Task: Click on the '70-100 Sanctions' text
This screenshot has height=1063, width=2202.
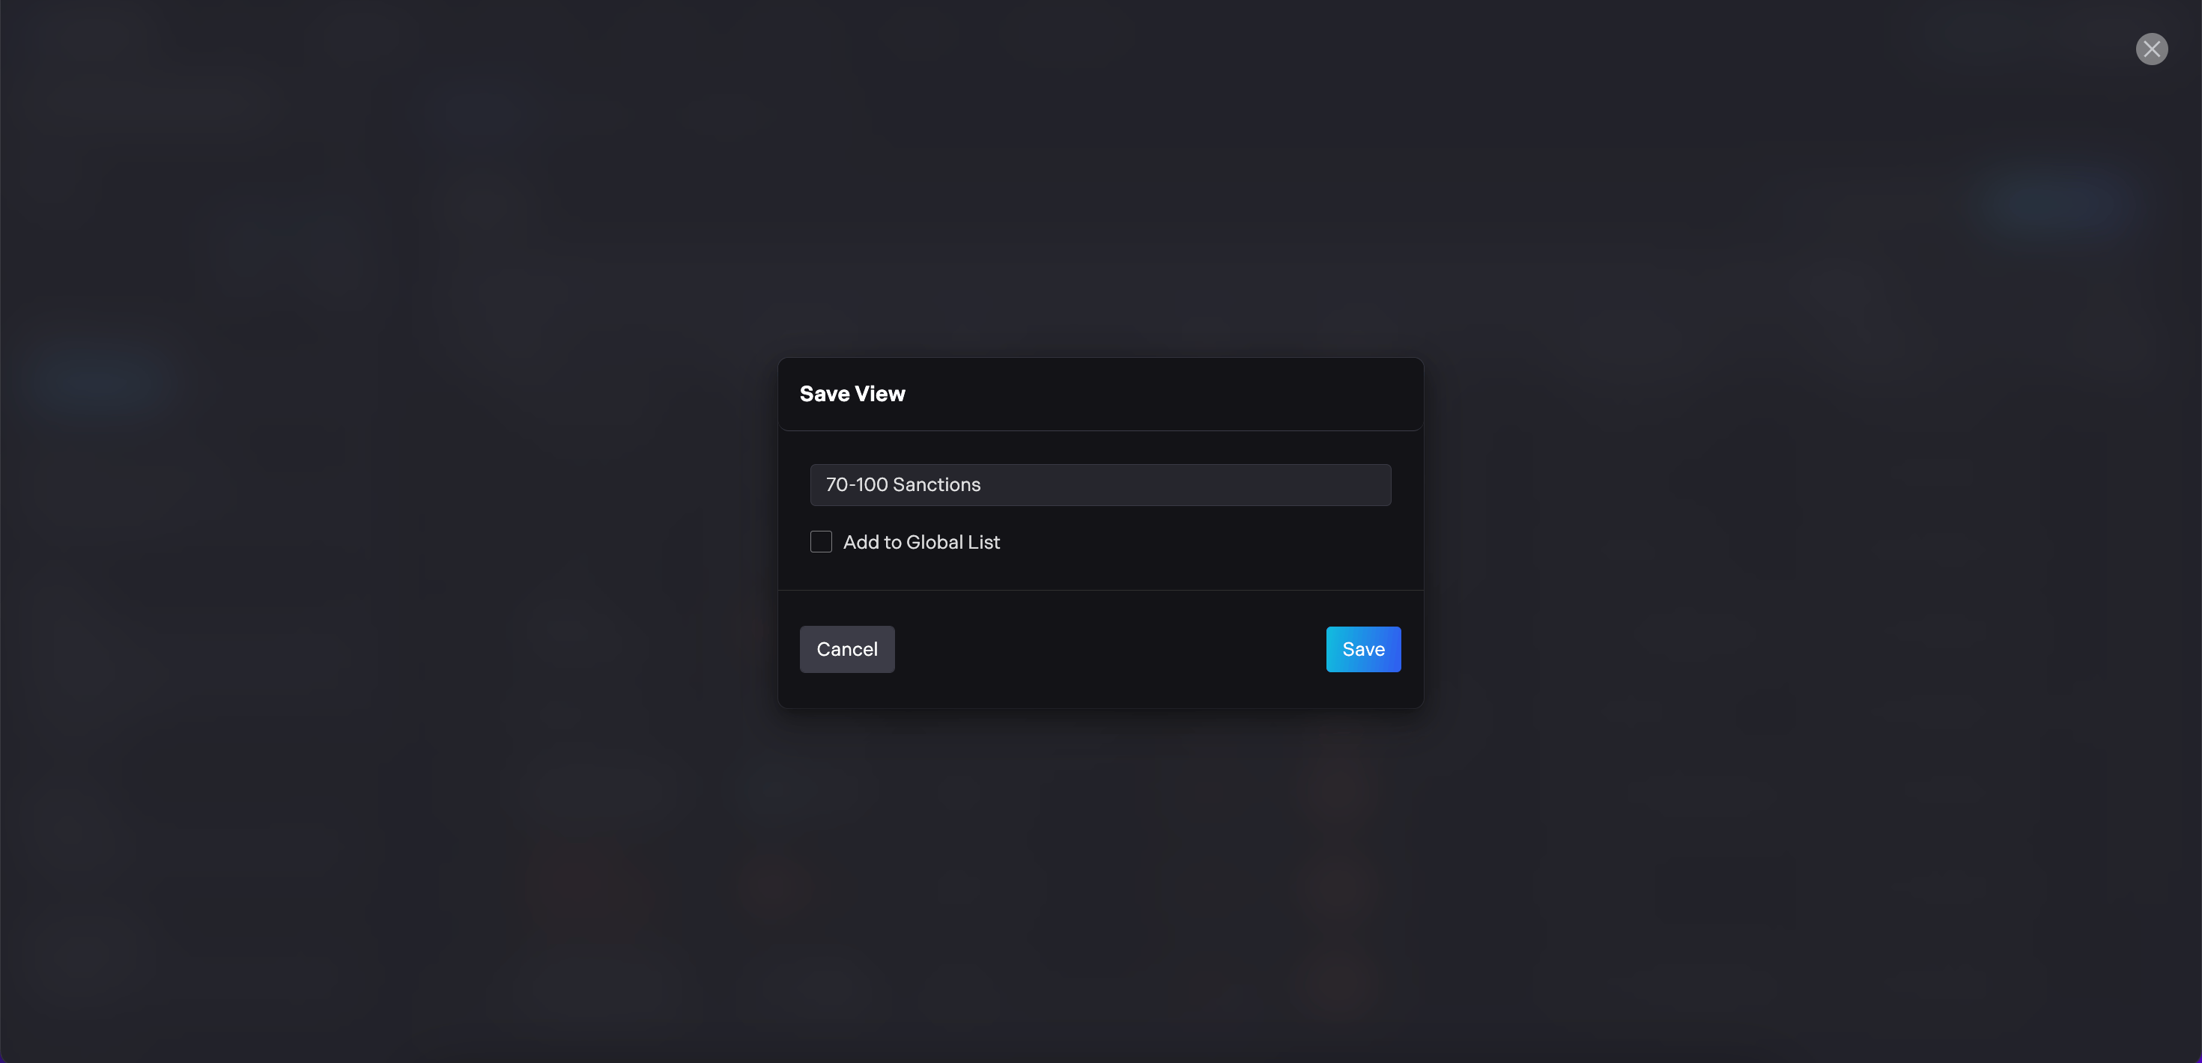Action: (903, 484)
